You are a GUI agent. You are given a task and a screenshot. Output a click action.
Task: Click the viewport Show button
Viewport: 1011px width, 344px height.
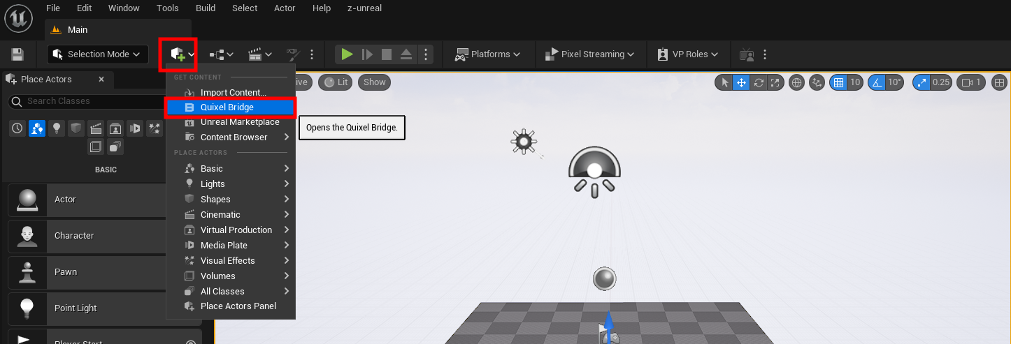374,82
